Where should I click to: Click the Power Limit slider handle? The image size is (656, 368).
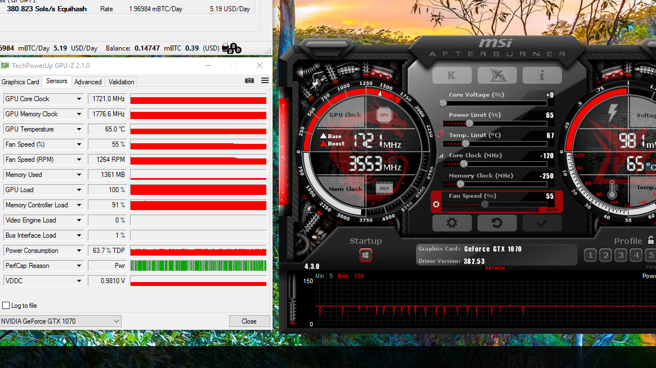[470, 124]
